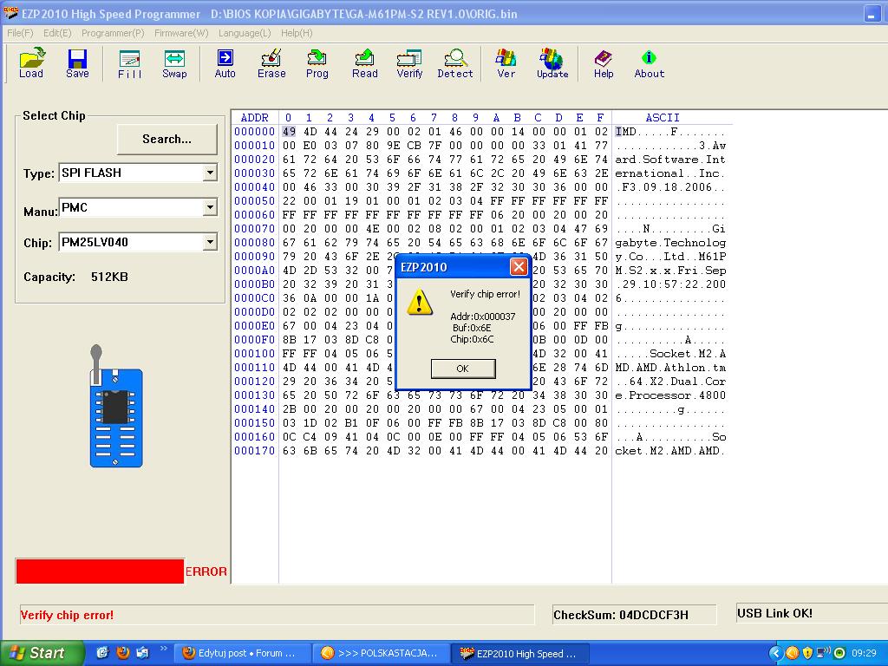Read the chip contents with Read

[x=365, y=62]
